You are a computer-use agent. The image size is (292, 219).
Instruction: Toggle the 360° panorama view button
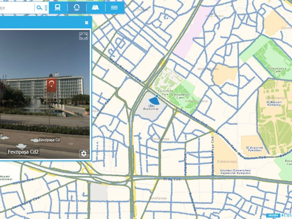tap(77, 8)
